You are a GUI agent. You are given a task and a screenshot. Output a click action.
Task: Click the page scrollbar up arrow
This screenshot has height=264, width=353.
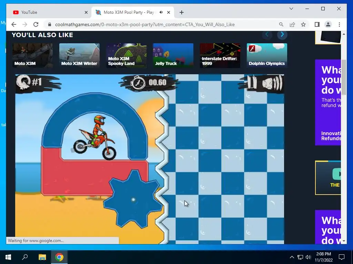click(344, 34)
